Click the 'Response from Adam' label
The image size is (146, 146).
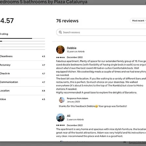point(78,98)
